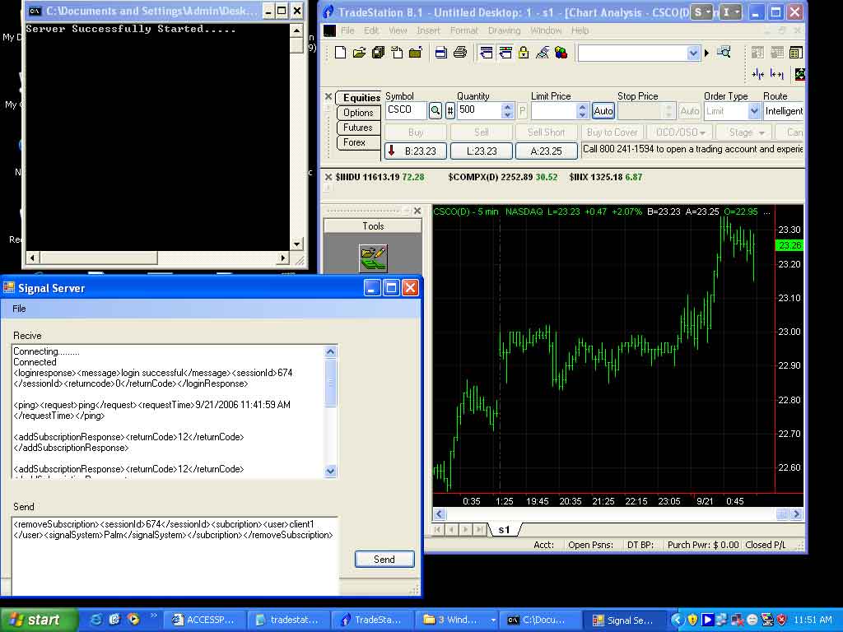Click the Tools panel header button
Viewport: 843px width, 632px height.
point(373,225)
